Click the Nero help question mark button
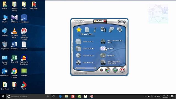The height and width of the screenshot is (99, 176). pos(119,21)
